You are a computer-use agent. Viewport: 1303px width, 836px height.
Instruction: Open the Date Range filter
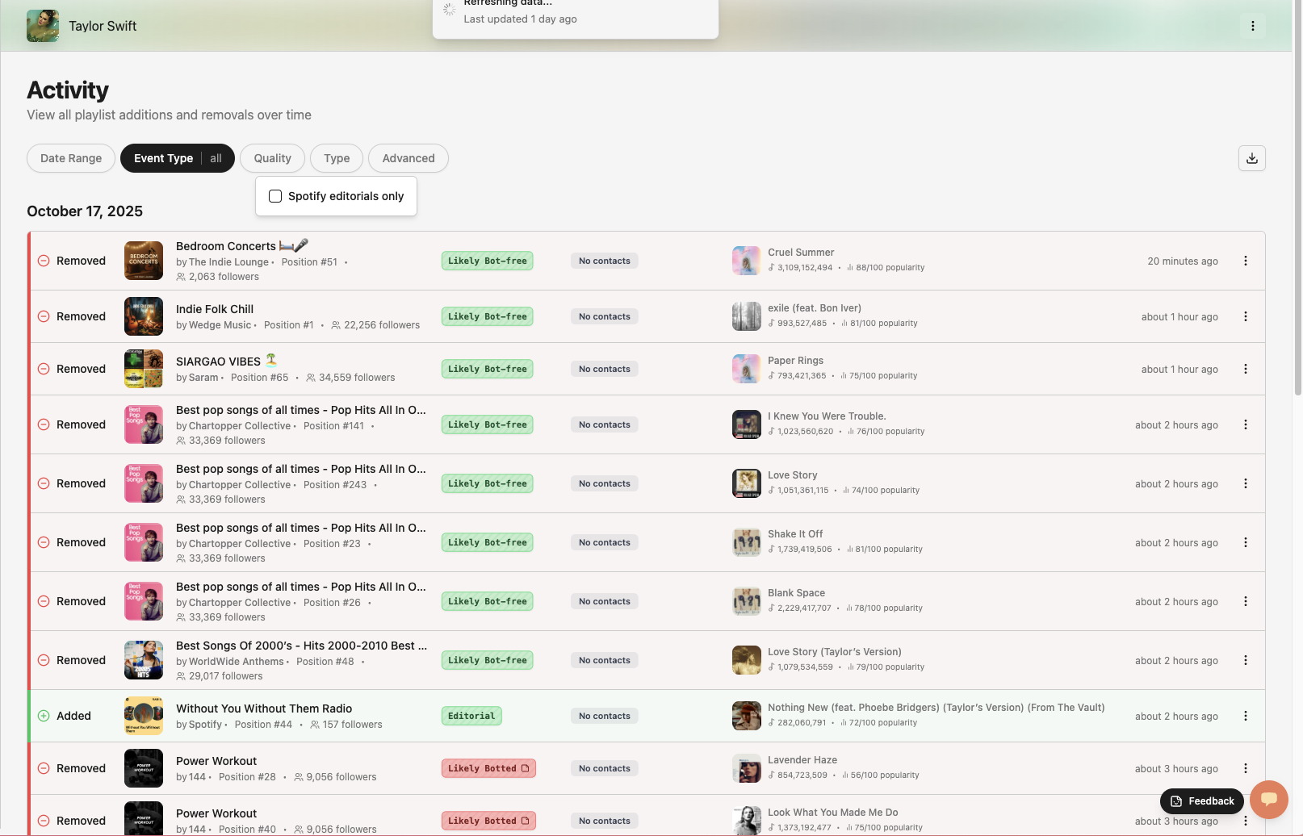(71, 158)
